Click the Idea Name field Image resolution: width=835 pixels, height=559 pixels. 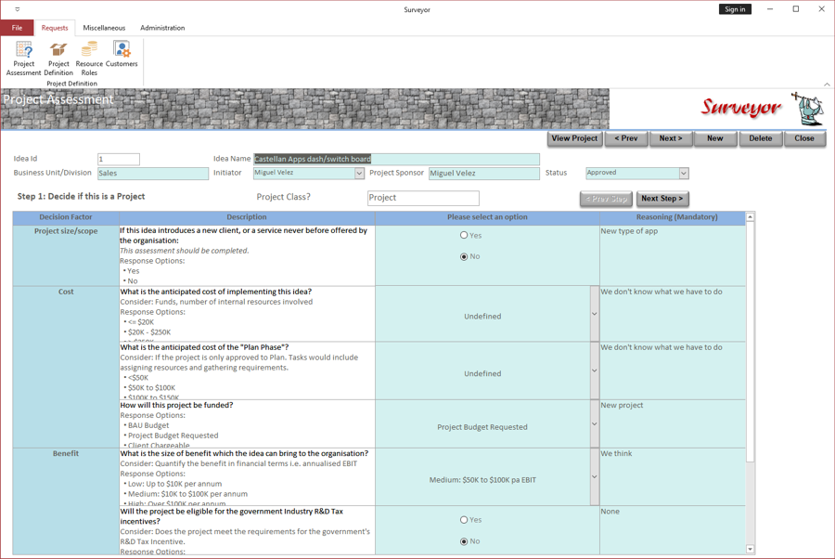(x=396, y=159)
